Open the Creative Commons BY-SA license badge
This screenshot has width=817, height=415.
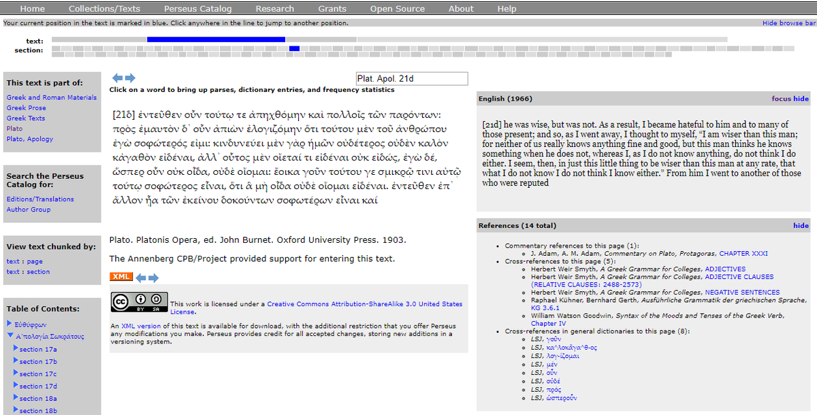pyautogui.click(x=140, y=301)
